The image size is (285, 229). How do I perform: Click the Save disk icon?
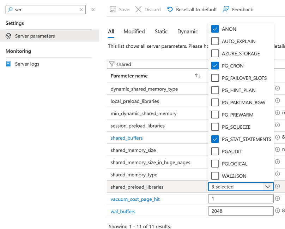pyautogui.click(x=113, y=10)
